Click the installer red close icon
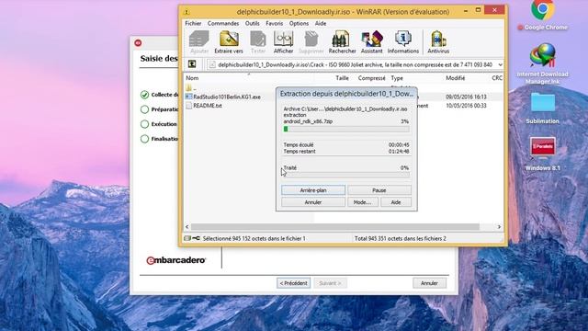This screenshot has height=331, width=588. point(138,43)
